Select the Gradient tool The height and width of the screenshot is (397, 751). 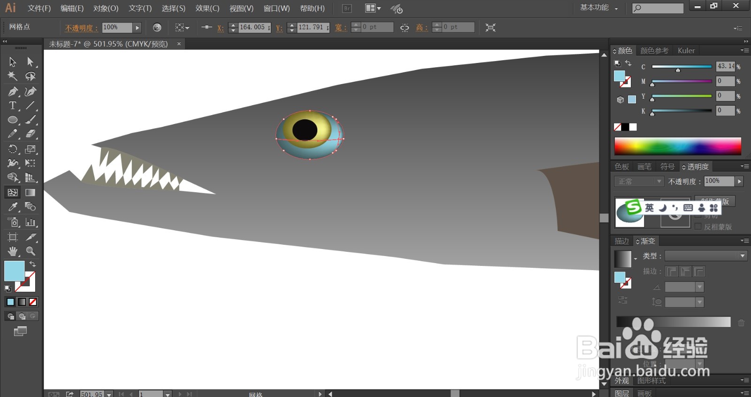click(x=31, y=192)
